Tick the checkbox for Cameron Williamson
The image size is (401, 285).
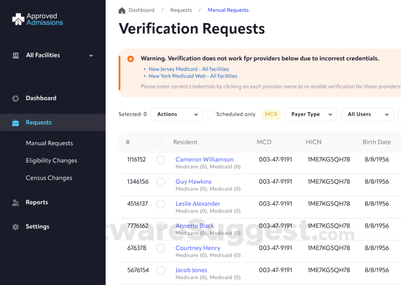(x=161, y=160)
